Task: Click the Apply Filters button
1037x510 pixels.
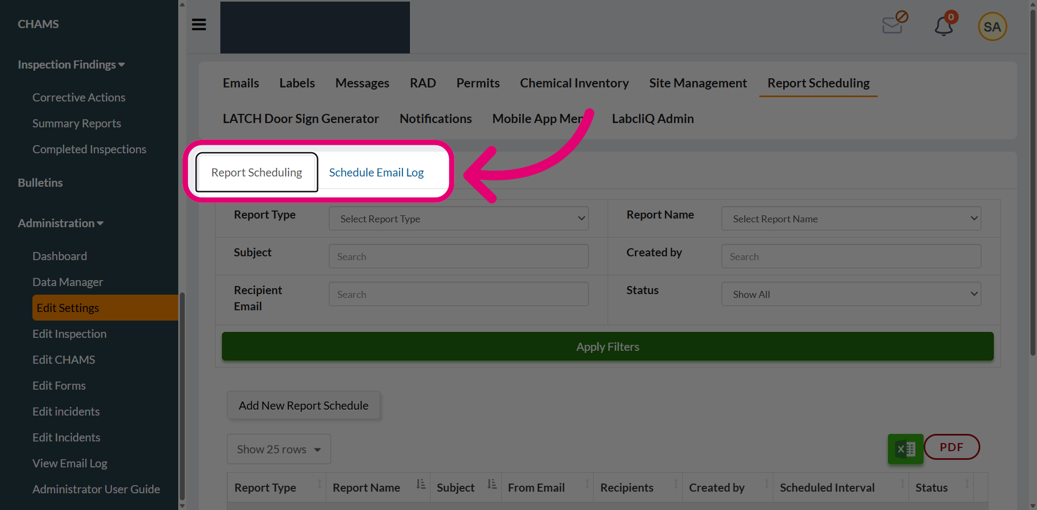Action: (x=608, y=346)
